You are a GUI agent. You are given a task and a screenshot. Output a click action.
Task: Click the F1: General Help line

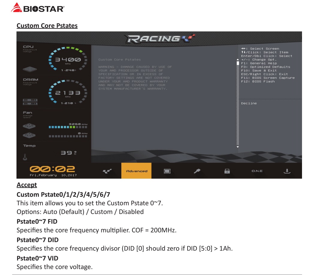point(259,63)
